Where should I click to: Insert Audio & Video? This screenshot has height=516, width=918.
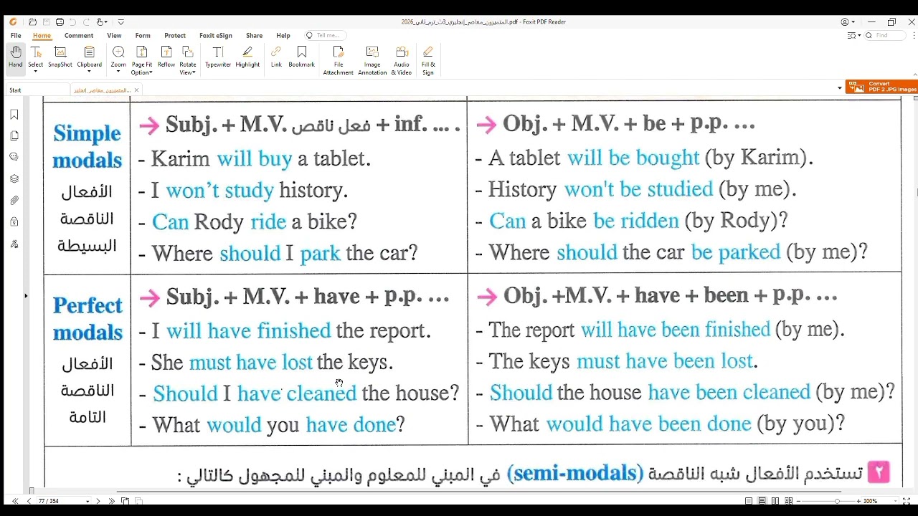(402, 60)
